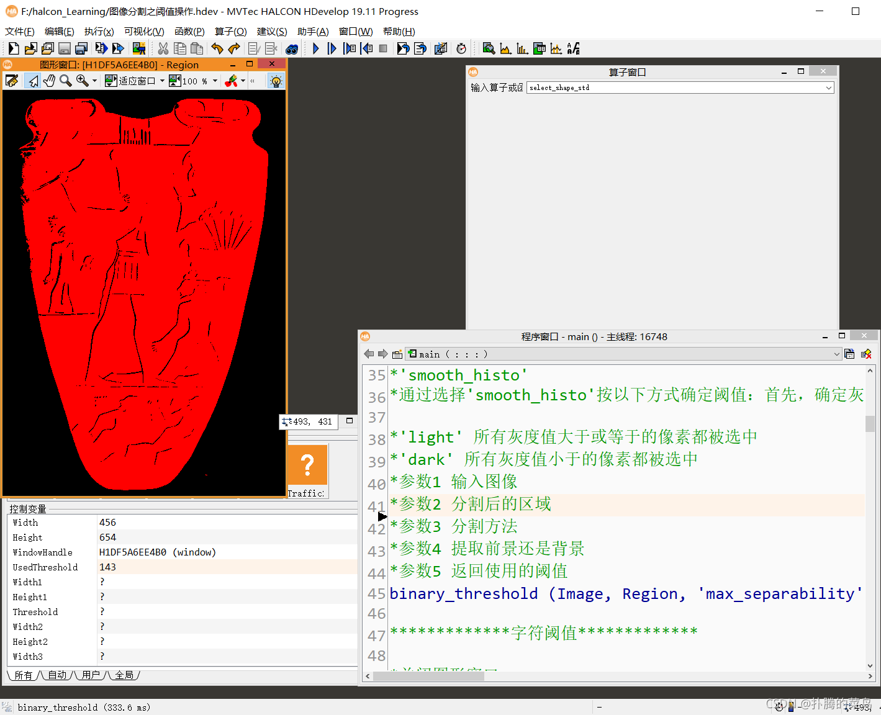The height and width of the screenshot is (715, 881).
Task: Select the Step Over execution icon
Action: tap(332, 48)
